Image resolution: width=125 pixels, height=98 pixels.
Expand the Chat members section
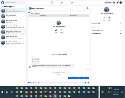coord(107,27)
